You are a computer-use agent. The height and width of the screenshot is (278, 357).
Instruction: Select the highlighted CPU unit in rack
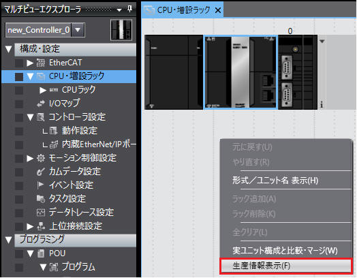240,72
